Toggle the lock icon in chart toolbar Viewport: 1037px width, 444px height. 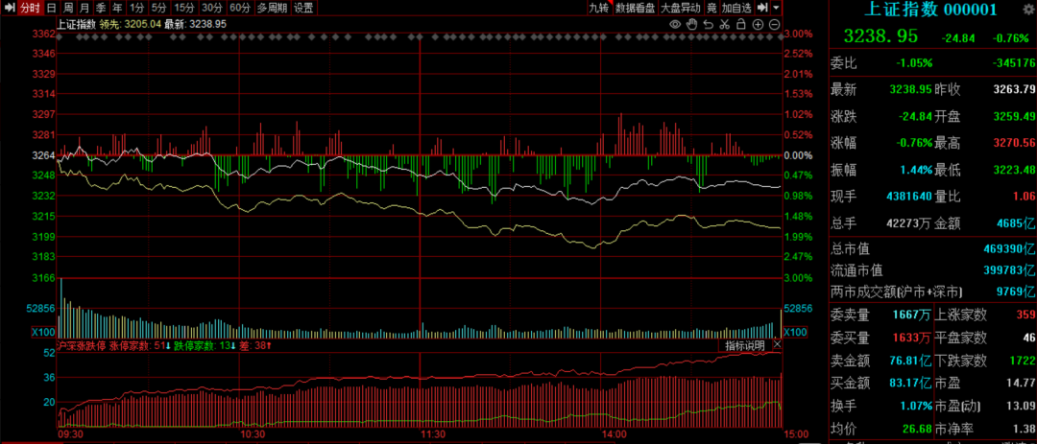(x=740, y=24)
